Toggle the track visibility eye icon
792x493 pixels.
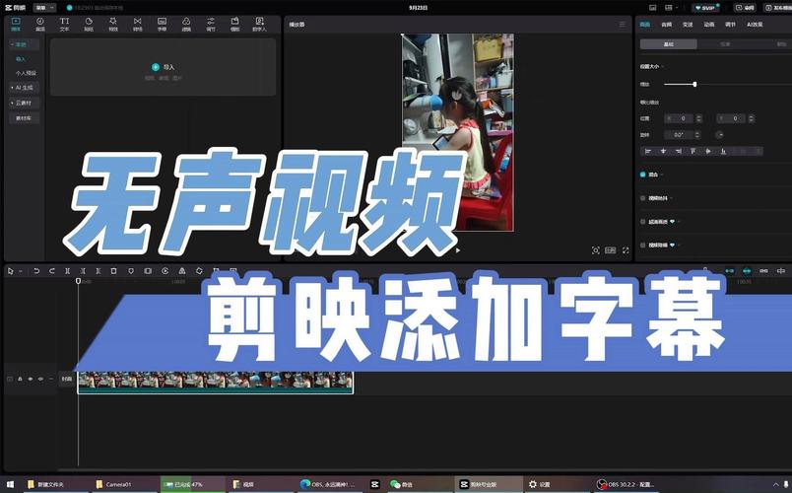[x=31, y=379]
